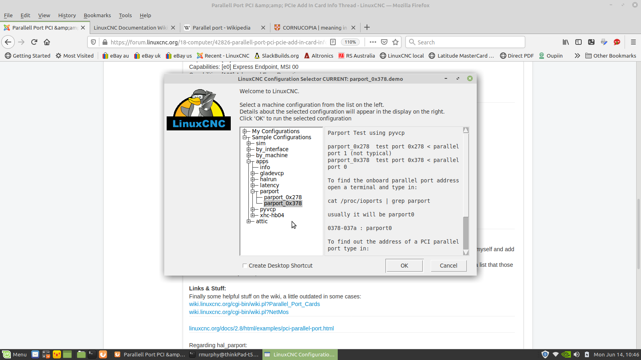Screen dimensions: 641x360
Task: Focus the Firefox Search input field
Action: 465,42
